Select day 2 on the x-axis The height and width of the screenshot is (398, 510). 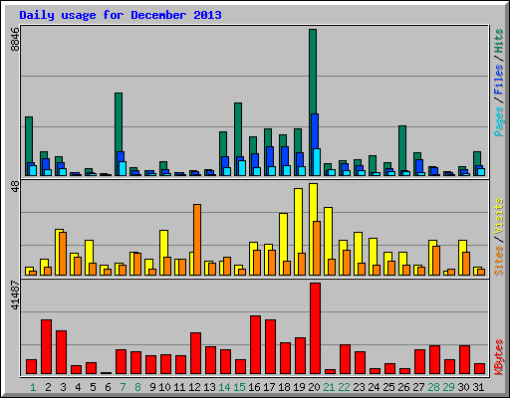point(48,387)
